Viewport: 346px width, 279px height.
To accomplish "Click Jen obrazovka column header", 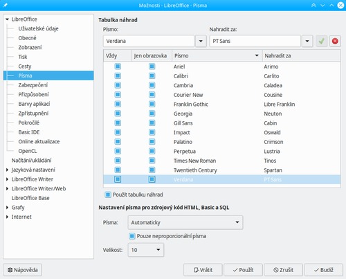I will (152, 55).
